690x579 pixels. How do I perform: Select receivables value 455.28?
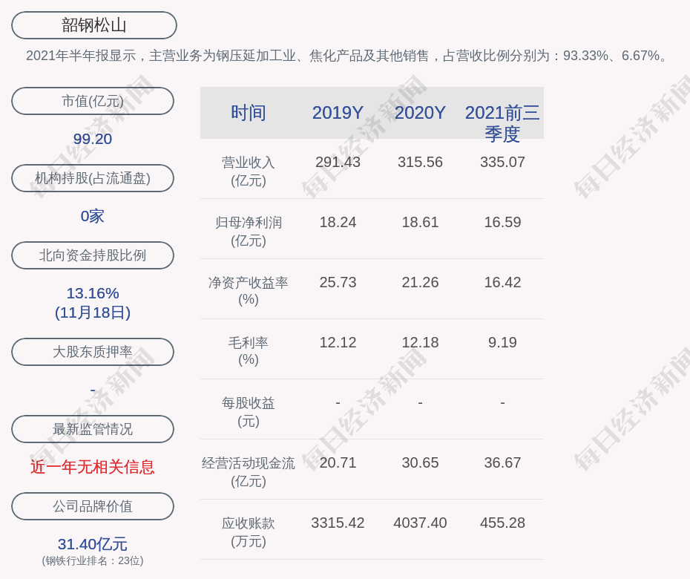click(x=502, y=523)
